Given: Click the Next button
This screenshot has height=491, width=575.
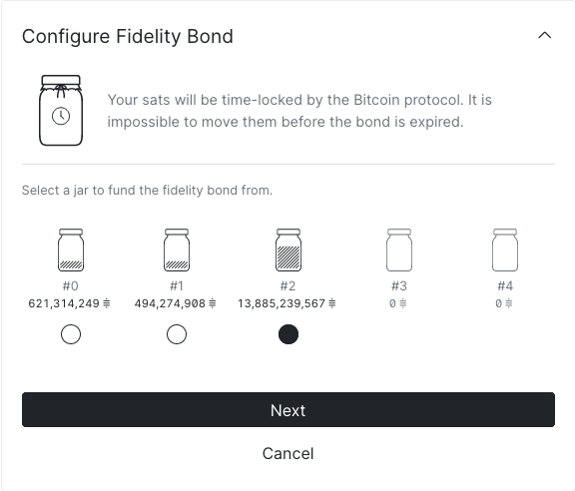Looking at the screenshot, I should coord(288,409).
